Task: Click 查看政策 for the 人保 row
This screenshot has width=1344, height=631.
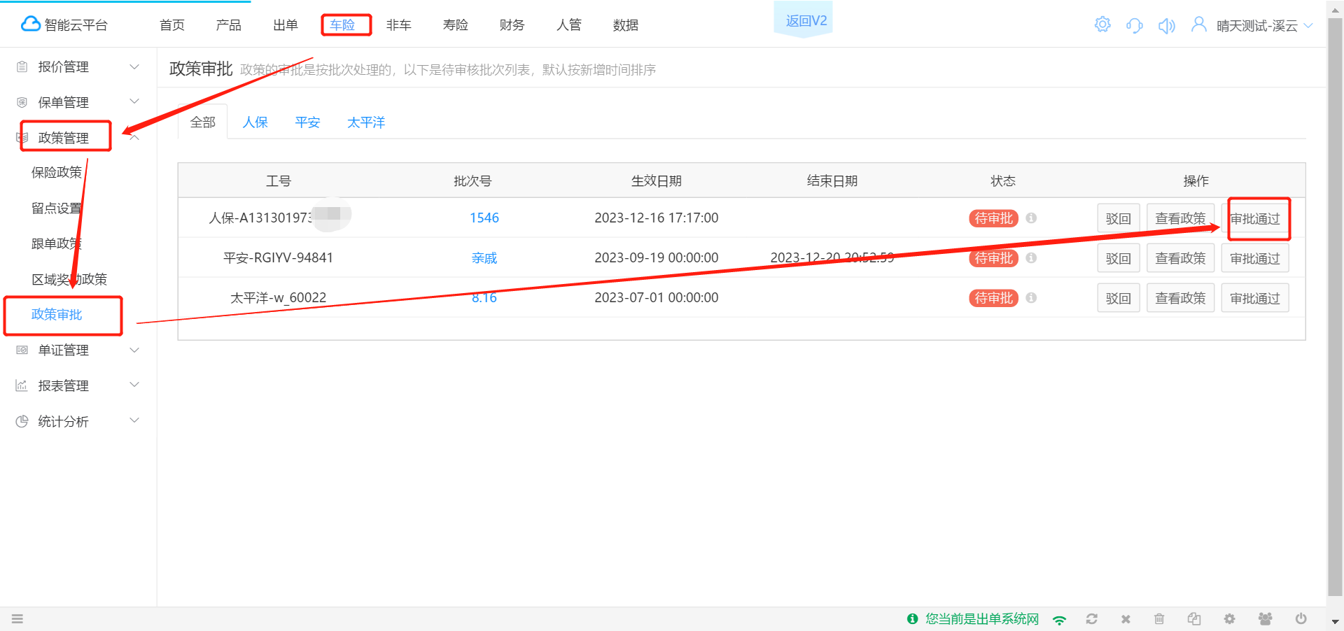Action: point(1180,218)
